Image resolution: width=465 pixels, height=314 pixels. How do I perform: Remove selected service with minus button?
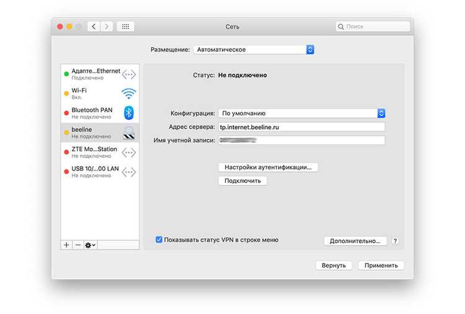click(77, 245)
